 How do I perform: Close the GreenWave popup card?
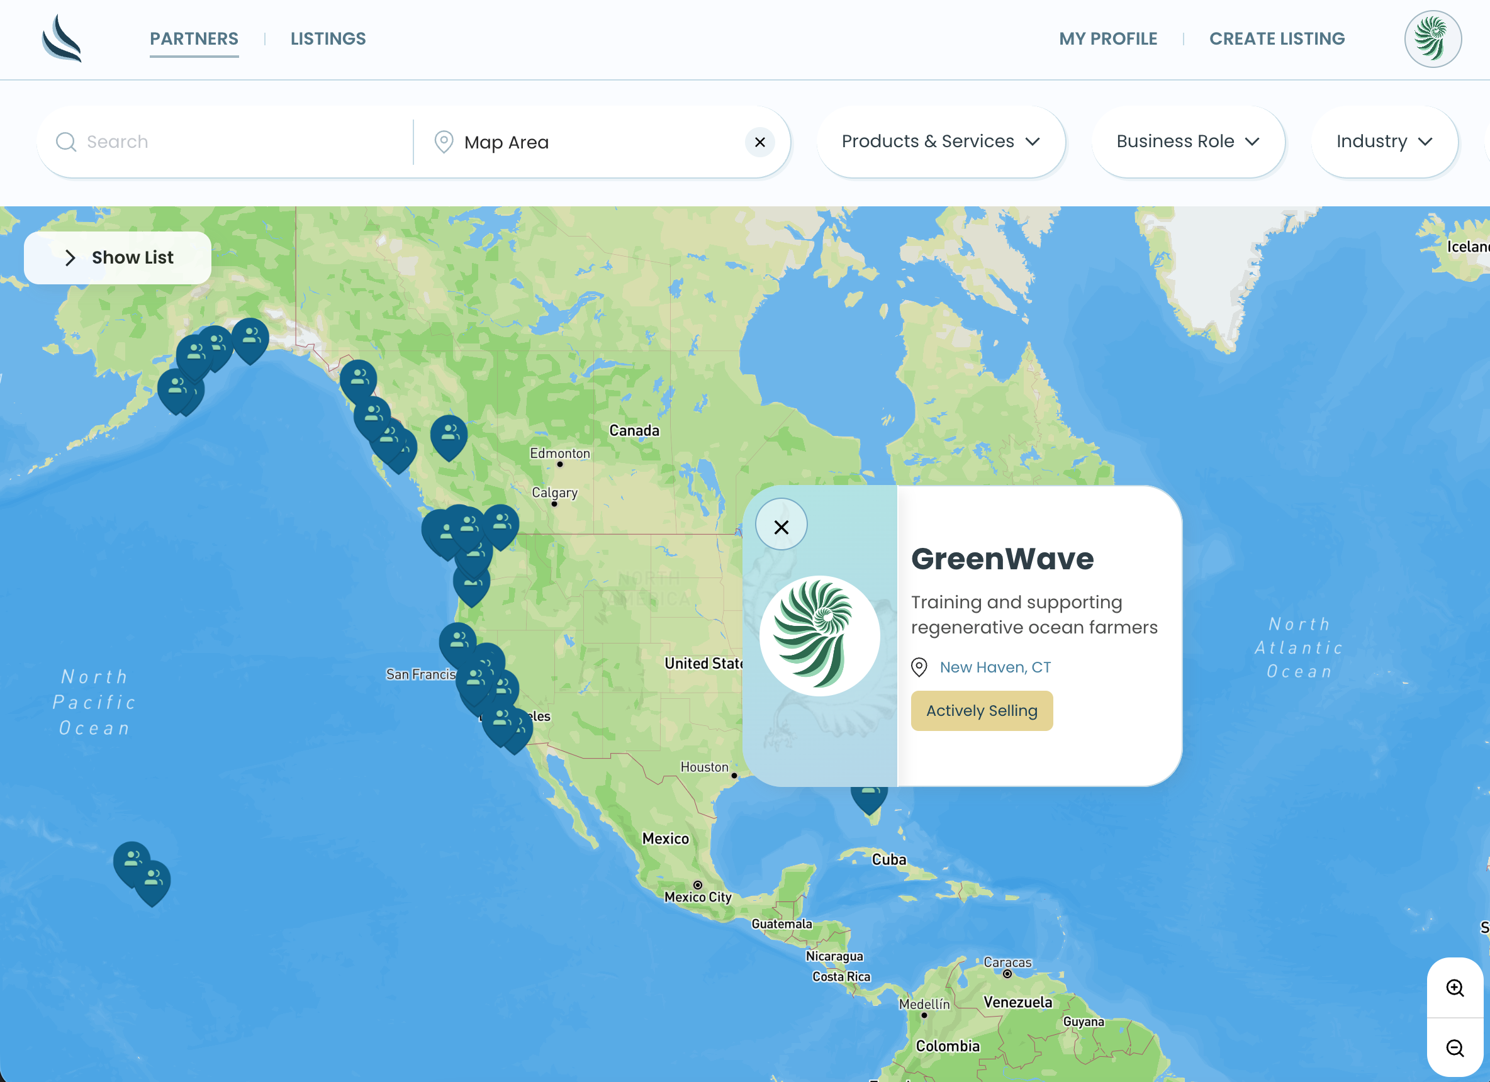coord(780,527)
